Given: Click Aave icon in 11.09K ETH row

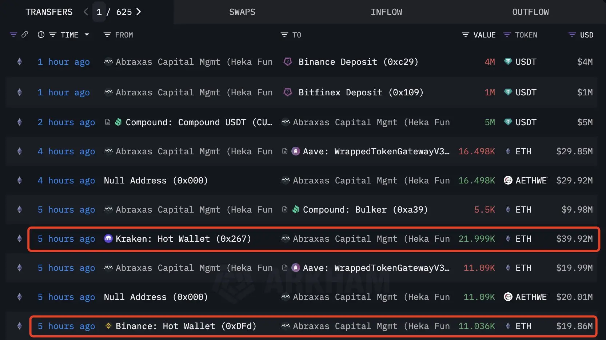Looking at the screenshot, I should (296, 268).
